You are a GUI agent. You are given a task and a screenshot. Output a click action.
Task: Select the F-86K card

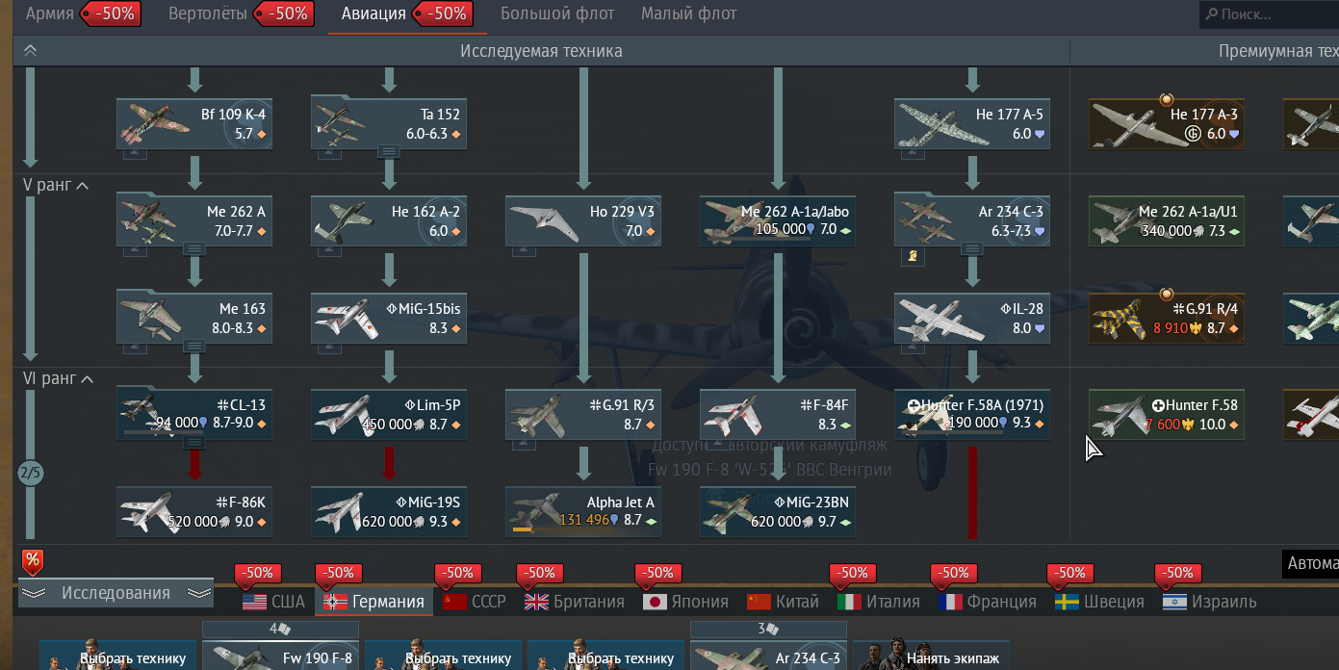(194, 511)
